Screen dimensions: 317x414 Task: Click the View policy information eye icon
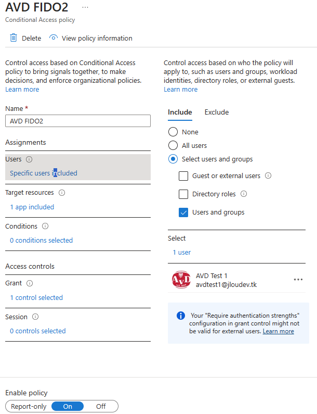tap(53, 38)
